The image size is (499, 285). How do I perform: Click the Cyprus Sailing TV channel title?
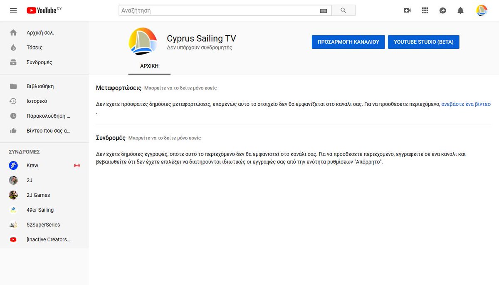pos(201,38)
